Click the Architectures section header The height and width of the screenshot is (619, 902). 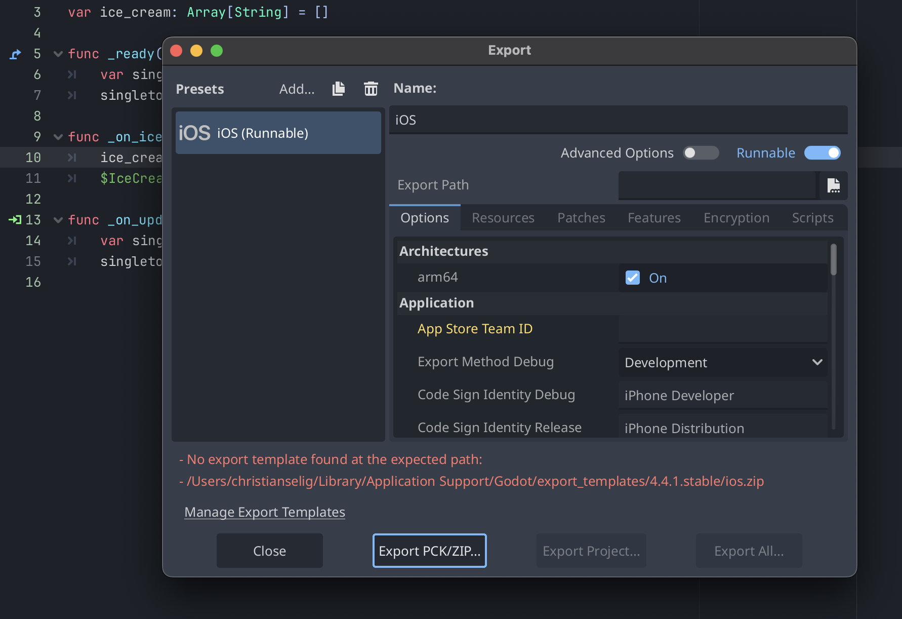pyautogui.click(x=612, y=251)
